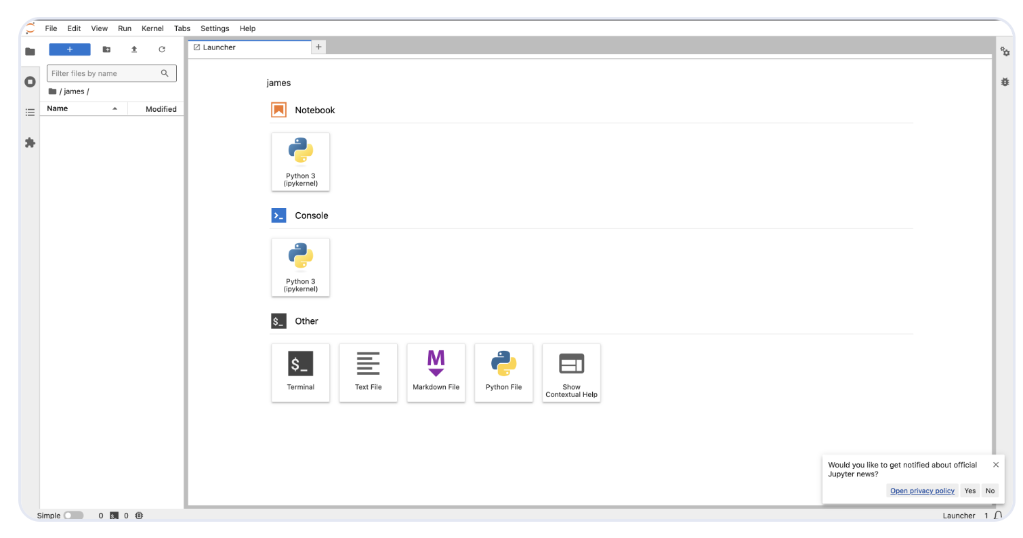Sort files by Modified column header
Viewport: 1023px width, 538px height.
pyautogui.click(x=156, y=108)
